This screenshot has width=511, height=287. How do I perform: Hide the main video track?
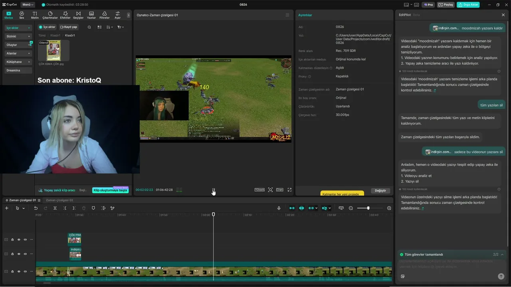click(19, 271)
